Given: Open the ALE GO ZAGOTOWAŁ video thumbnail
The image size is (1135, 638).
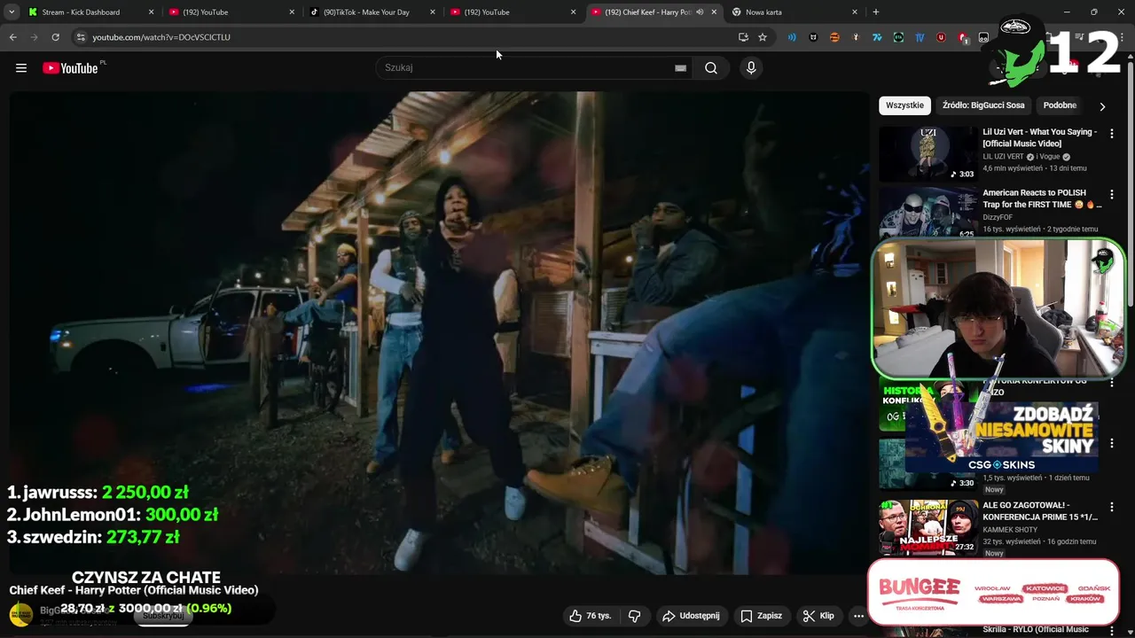Looking at the screenshot, I should click(928, 527).
